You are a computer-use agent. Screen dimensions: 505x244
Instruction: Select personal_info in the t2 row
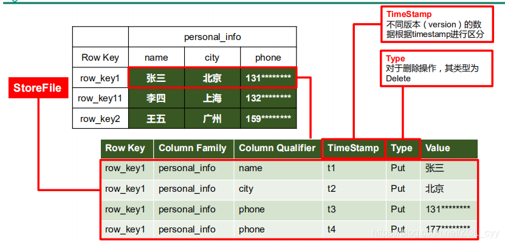point(187,189)
